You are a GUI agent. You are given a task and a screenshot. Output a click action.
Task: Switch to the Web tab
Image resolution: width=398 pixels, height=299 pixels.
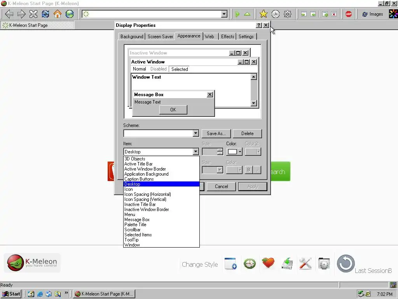point(209,37)
